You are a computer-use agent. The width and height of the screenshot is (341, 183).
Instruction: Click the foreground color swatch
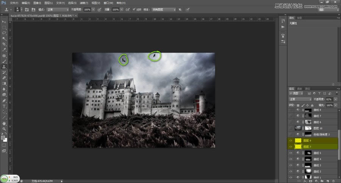(x=3, y=138)
